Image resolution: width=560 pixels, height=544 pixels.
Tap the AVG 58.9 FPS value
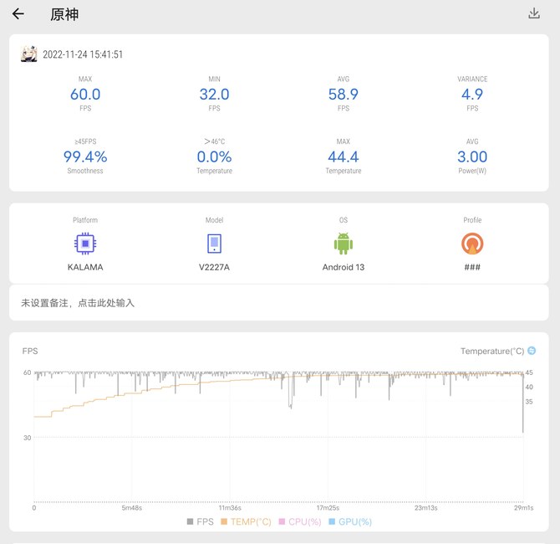click(x=344, y=95)
